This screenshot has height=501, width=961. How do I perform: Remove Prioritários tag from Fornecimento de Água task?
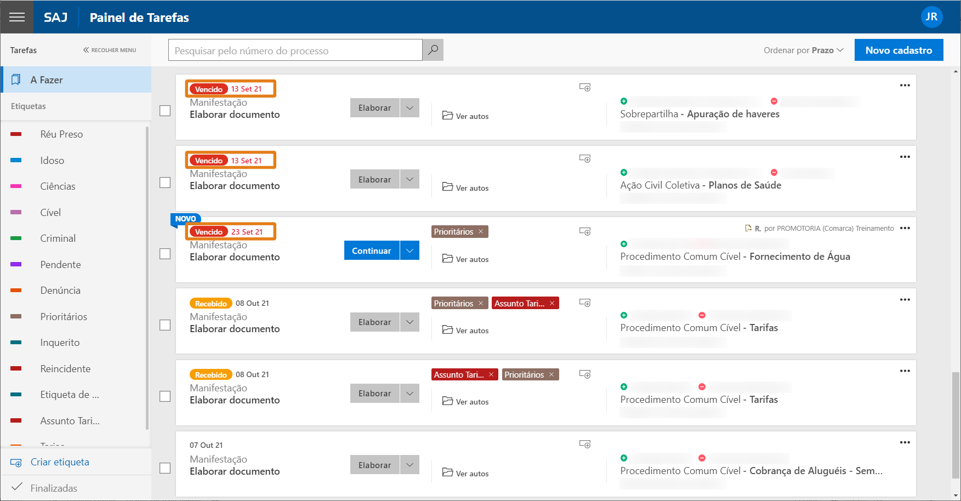point(481,231)
